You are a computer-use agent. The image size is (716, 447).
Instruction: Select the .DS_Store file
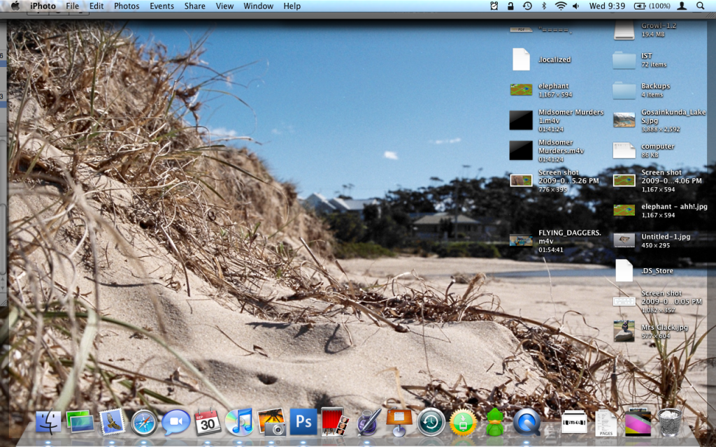(624, 270)
